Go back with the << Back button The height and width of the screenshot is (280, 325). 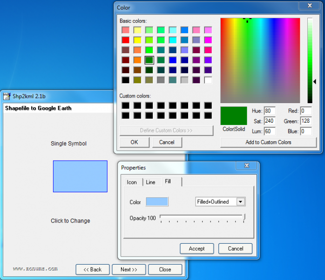click(93, 269)
